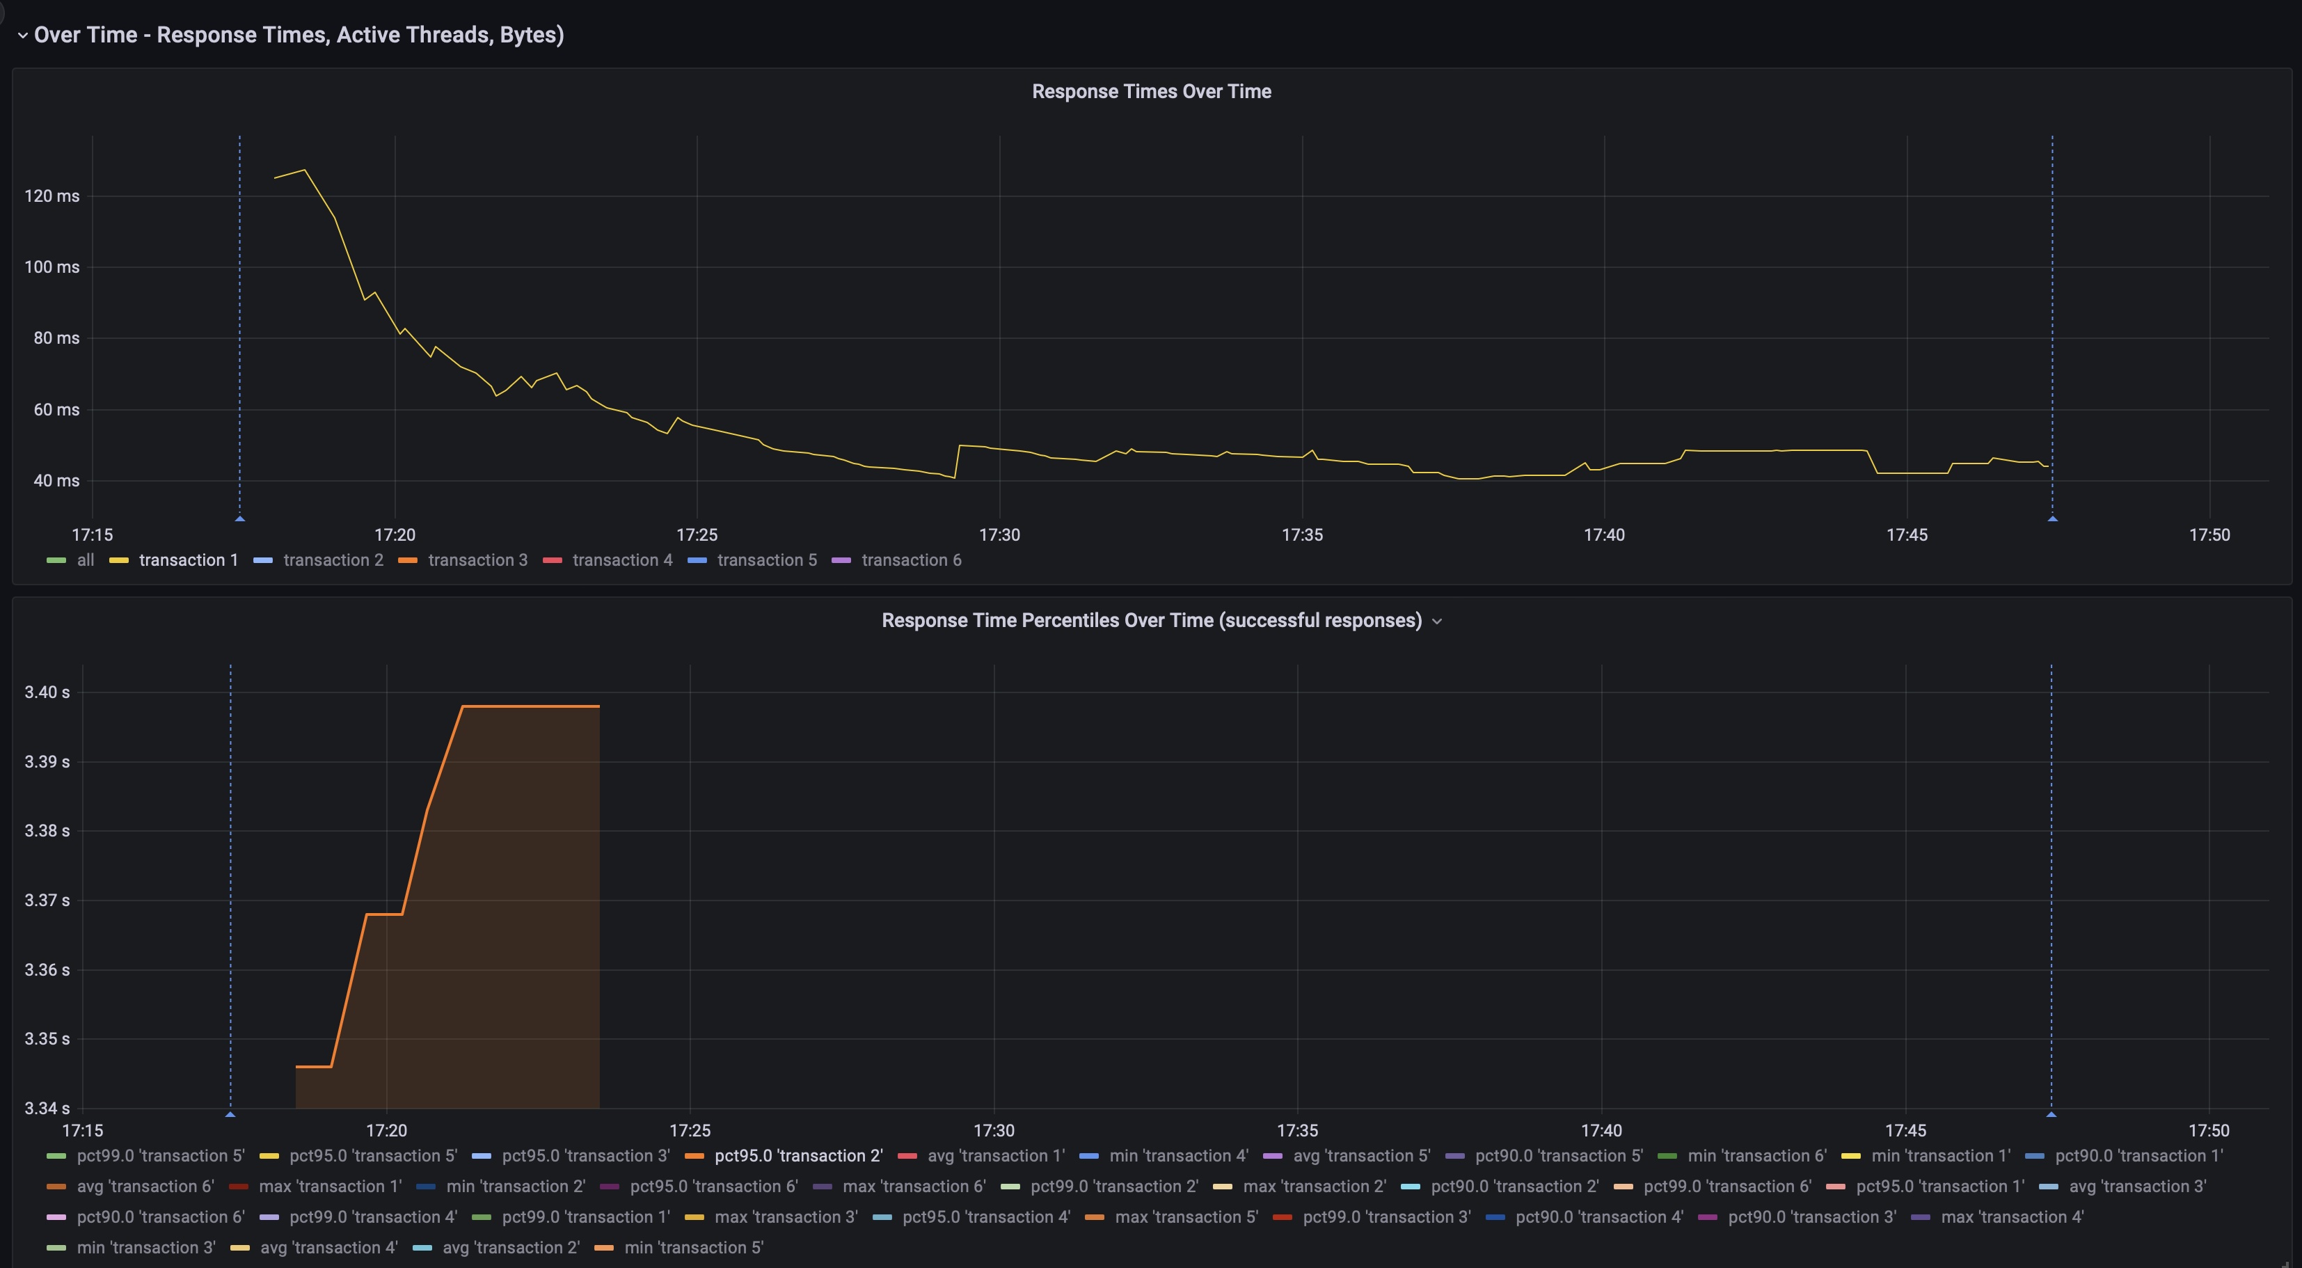2302x1268 pixels.
Task: Select max 'transaction 4' legend entry
Action: click(2012, 1217)
